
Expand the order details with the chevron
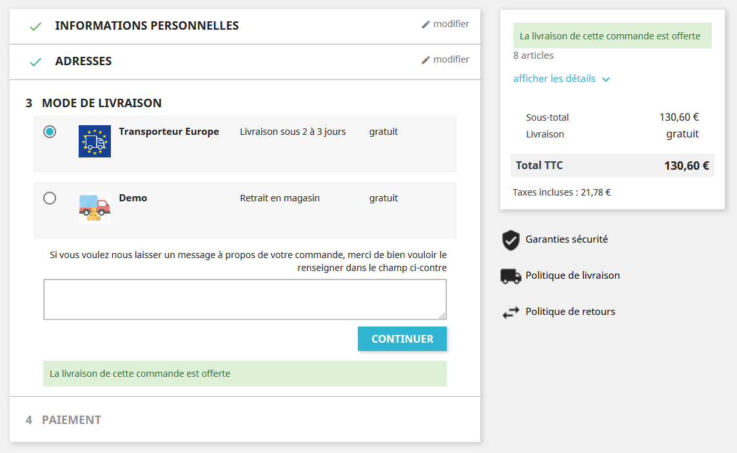click(x=605, y=79)
